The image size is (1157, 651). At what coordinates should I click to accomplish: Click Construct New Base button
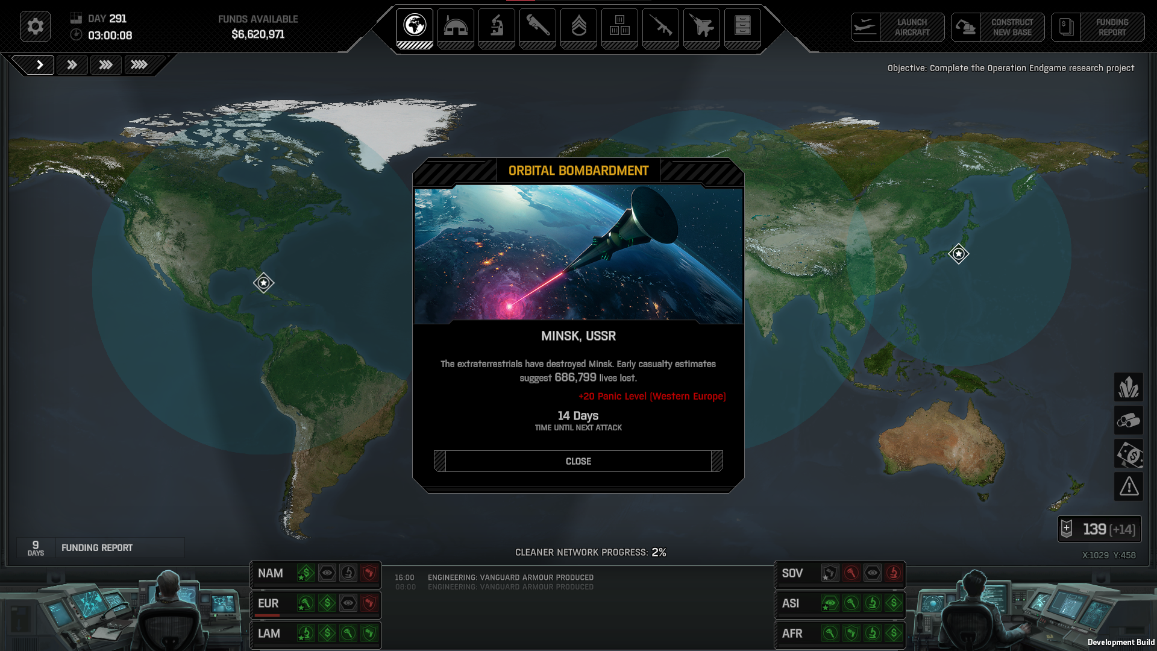point(998,27)
